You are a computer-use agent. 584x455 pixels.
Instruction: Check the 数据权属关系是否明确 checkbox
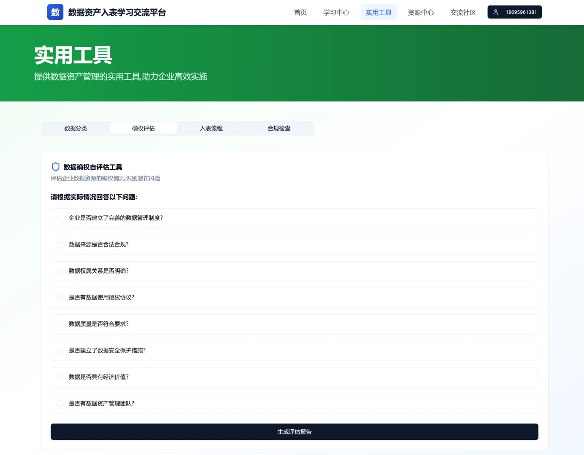click(x=61, y=271)
